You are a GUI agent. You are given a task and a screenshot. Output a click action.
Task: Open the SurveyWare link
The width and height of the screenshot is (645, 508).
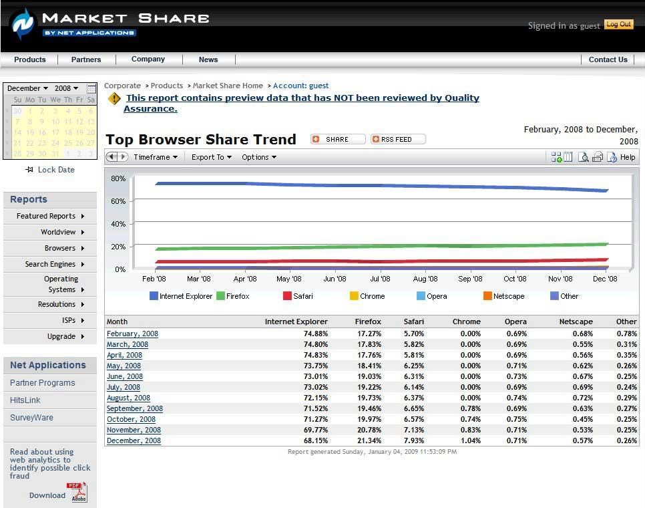coord(31,418)
